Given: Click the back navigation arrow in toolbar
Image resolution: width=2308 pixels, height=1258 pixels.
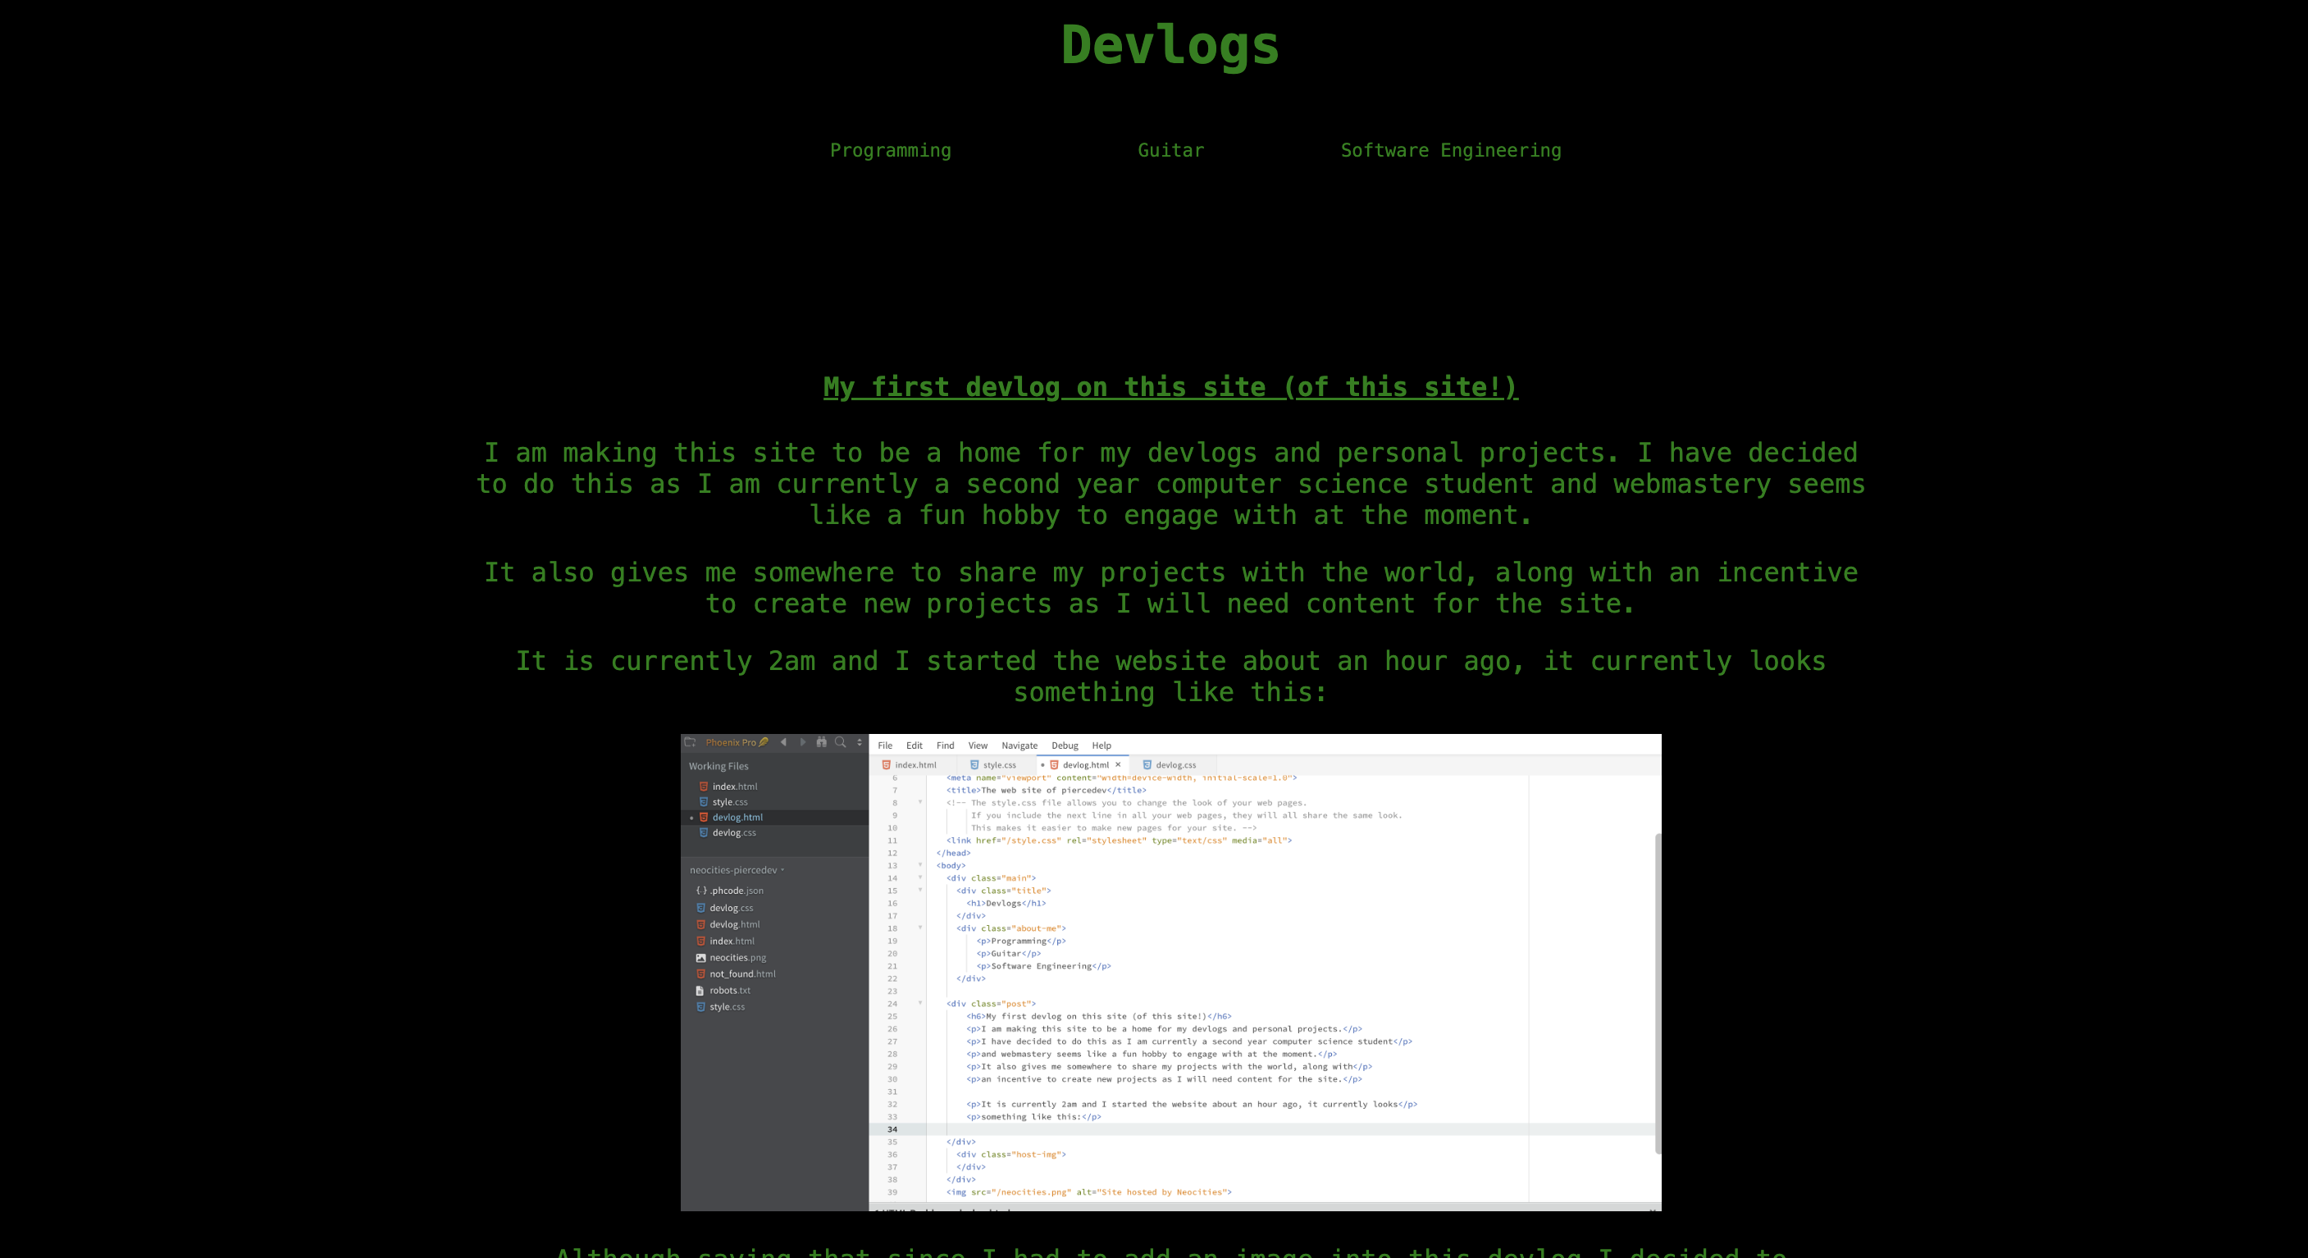Looking at the screenshot, I should pyautogui.click(x=784, y=743).
